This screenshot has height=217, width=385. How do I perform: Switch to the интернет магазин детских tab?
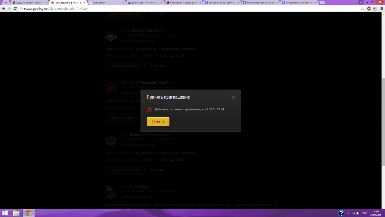pos(298,3)
